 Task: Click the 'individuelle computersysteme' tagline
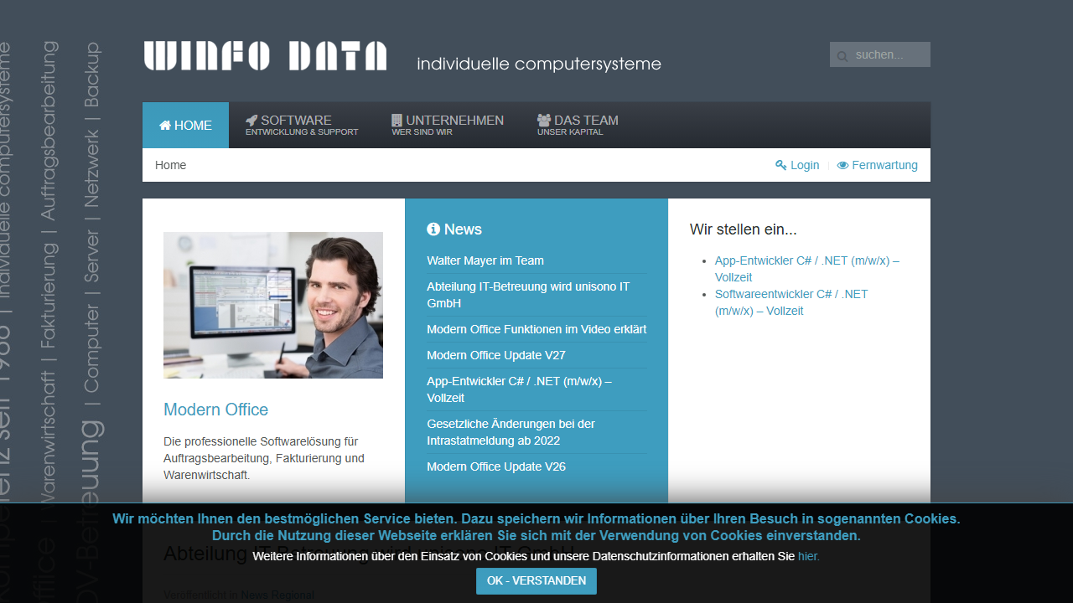(x=539, y=64)
